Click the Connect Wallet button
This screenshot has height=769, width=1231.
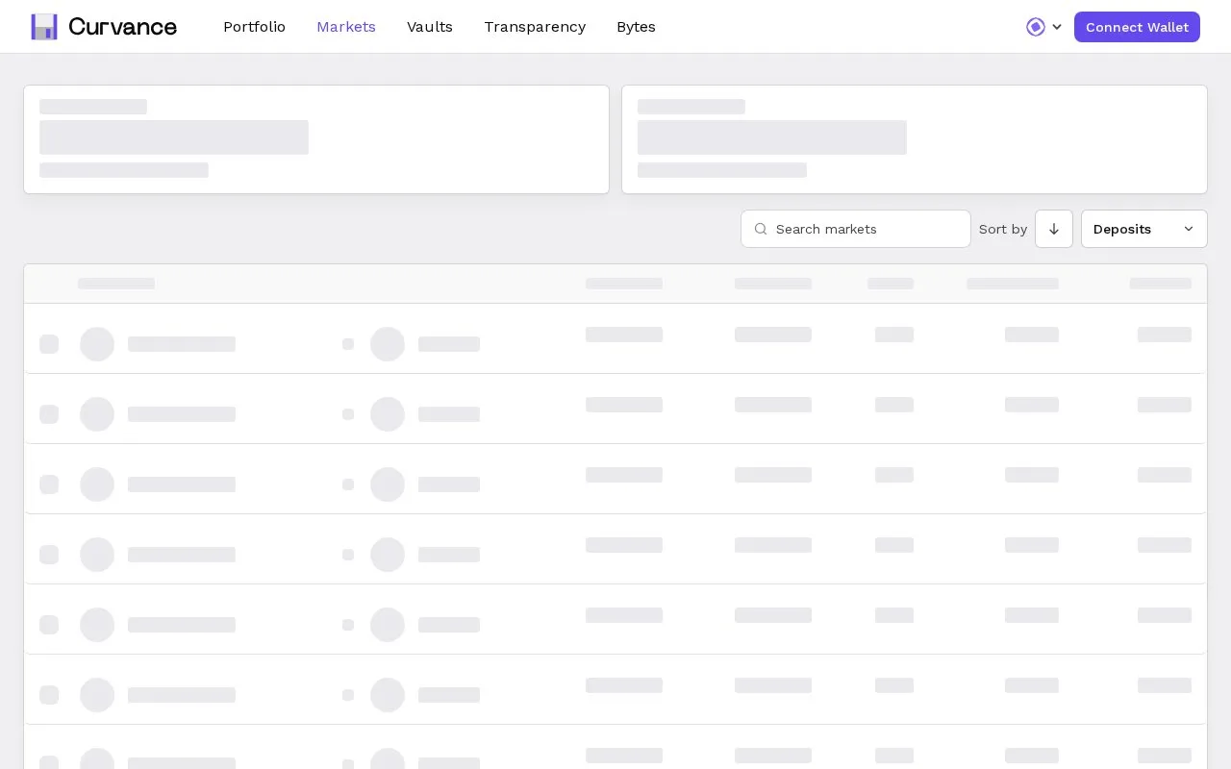point(1137,27)
